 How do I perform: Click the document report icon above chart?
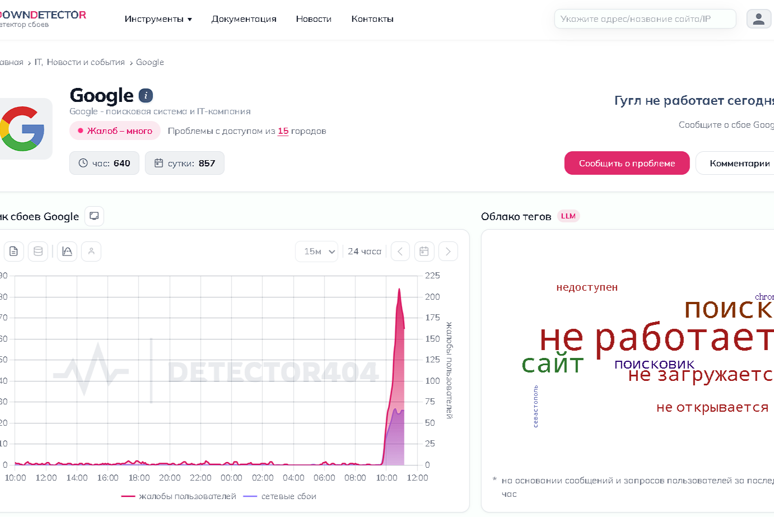point(13,251)
